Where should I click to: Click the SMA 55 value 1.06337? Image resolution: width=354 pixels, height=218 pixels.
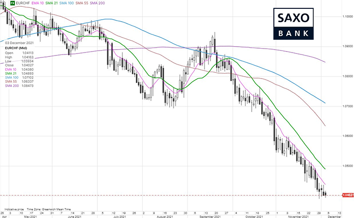click(x=28, y=82)
